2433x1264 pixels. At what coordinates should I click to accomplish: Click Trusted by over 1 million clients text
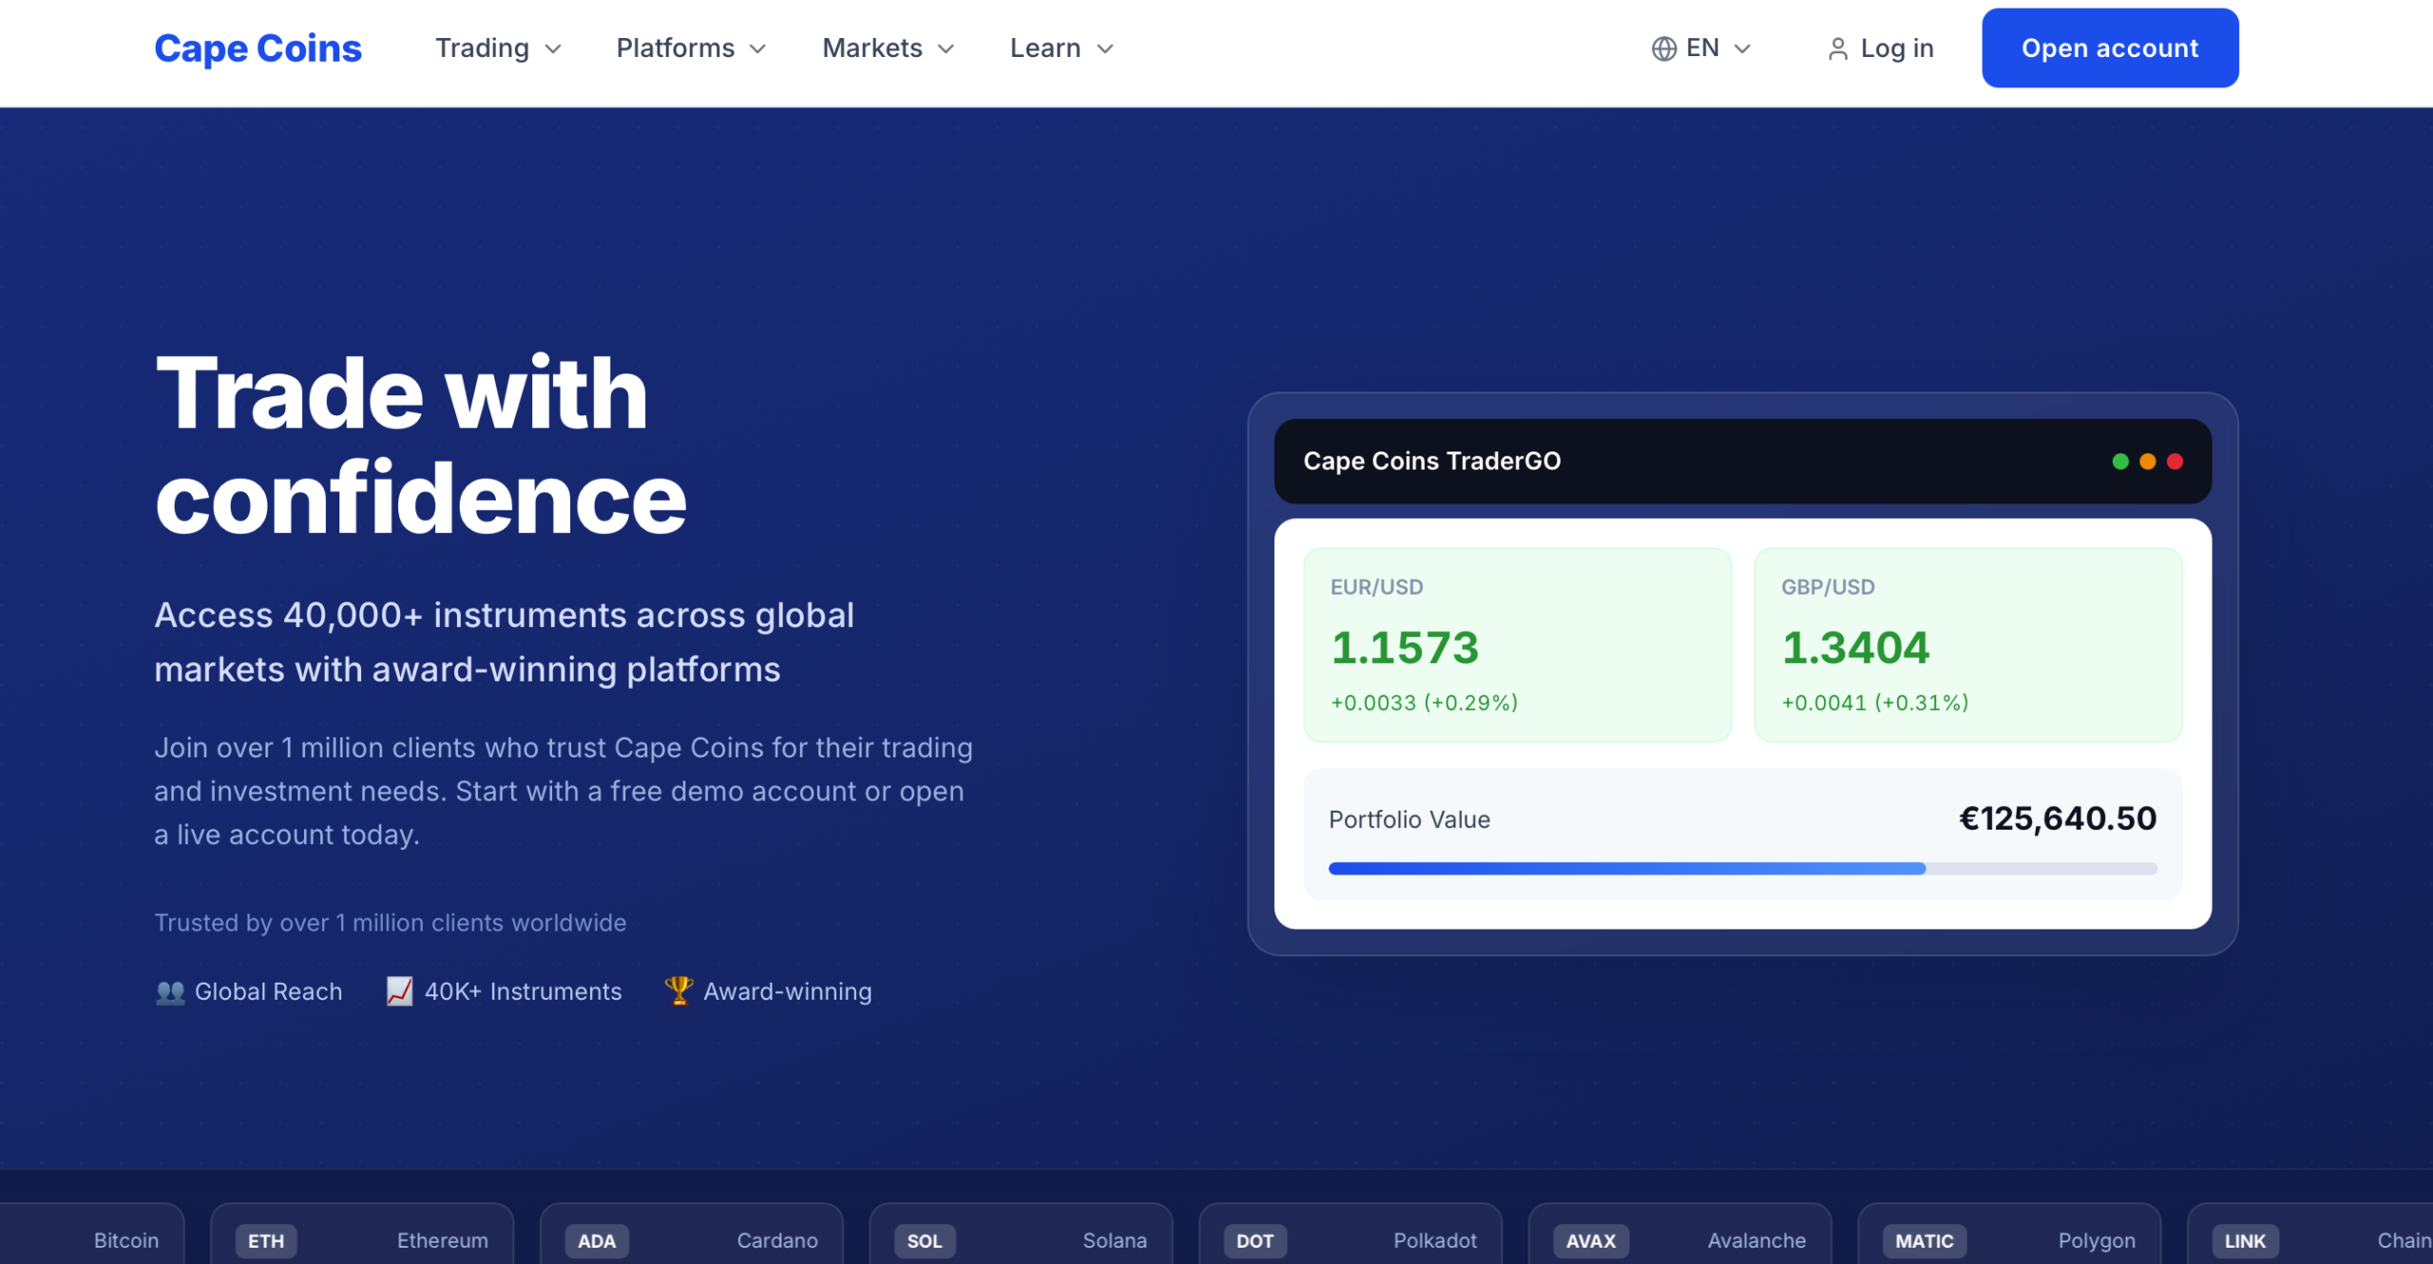click(390, 923)
